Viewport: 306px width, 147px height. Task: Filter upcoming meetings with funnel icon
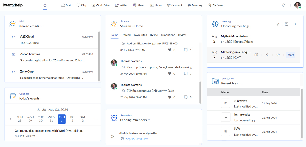pyautogui.click(x=278, y=24)
